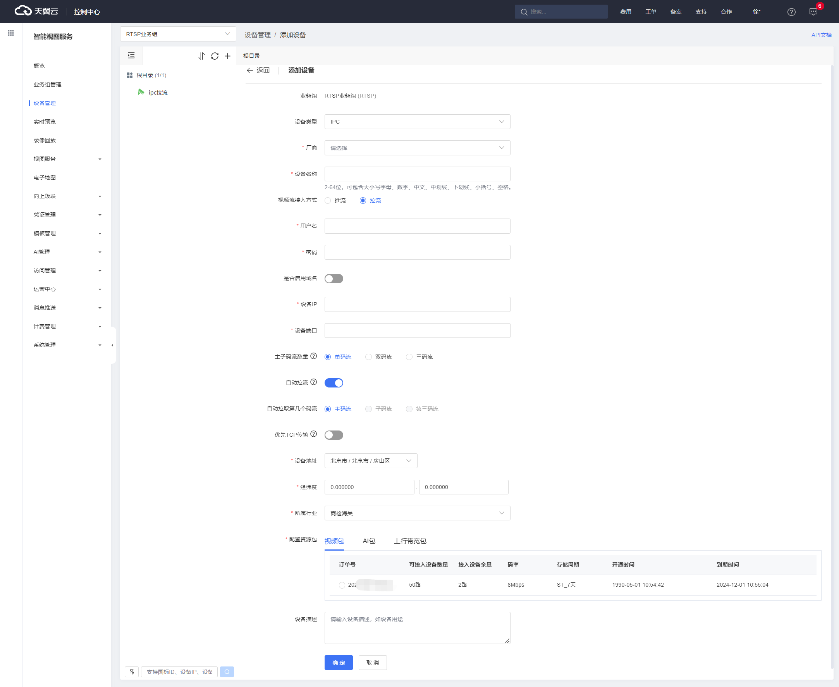Screen dimensions: 839x687
Task: Open the API文档 link
Action: [821, 35]
